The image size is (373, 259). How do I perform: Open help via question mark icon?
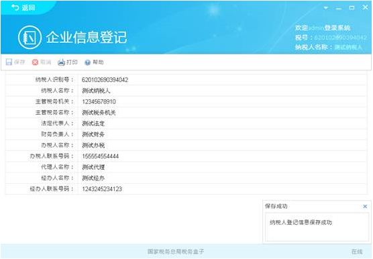(87, 62)
